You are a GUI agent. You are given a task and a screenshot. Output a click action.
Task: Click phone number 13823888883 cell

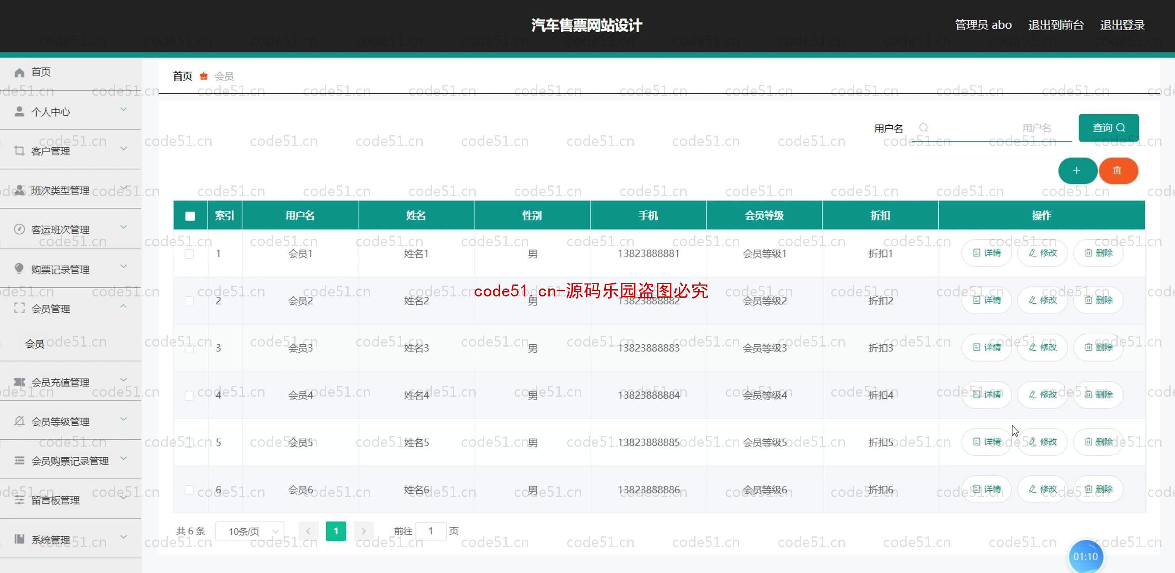click(x=648, y=348)
